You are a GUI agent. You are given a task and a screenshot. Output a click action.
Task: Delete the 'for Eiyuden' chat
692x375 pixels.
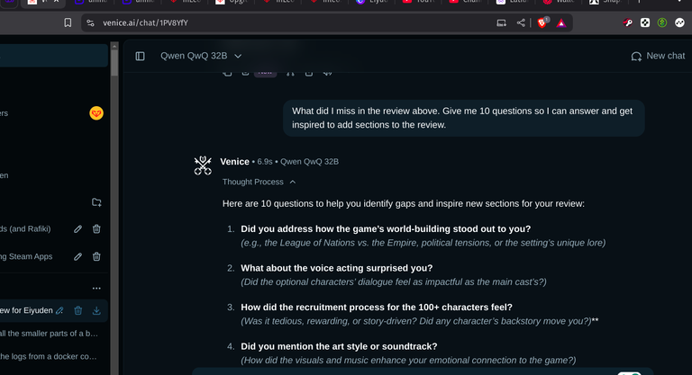point(78,310)
